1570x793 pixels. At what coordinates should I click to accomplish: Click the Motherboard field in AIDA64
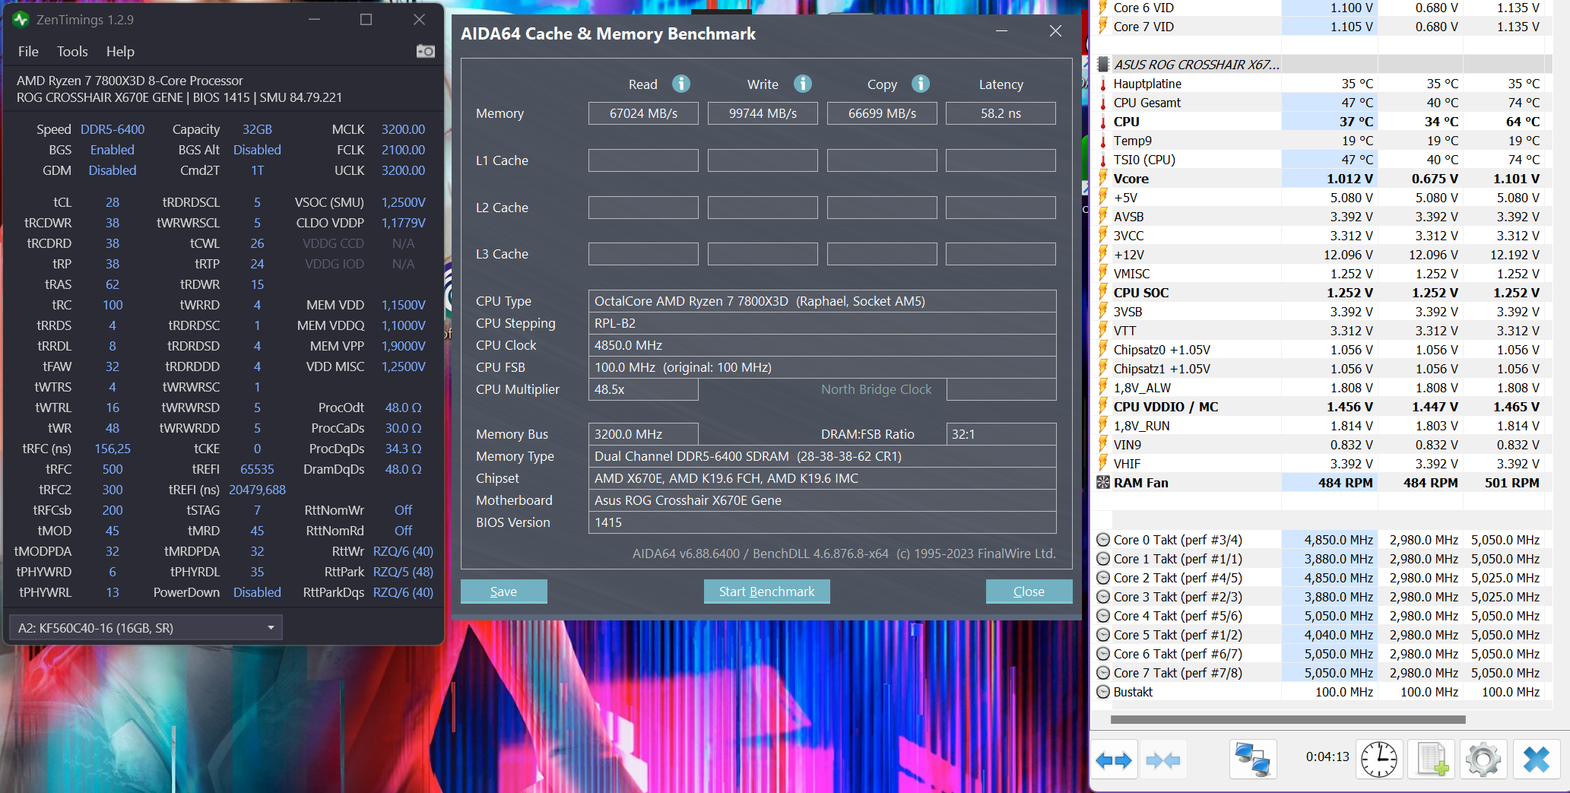coord(822,500)
